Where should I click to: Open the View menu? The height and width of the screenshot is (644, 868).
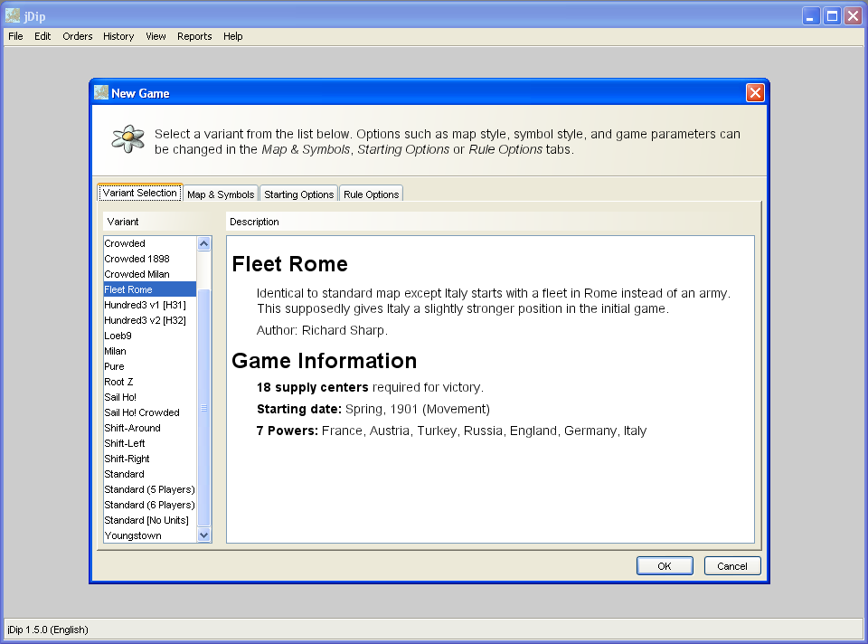(x=156, y=36)
